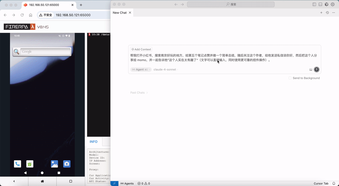Click the Add Context button
This screenshot has height=186, width=339.
coord(141,49)
